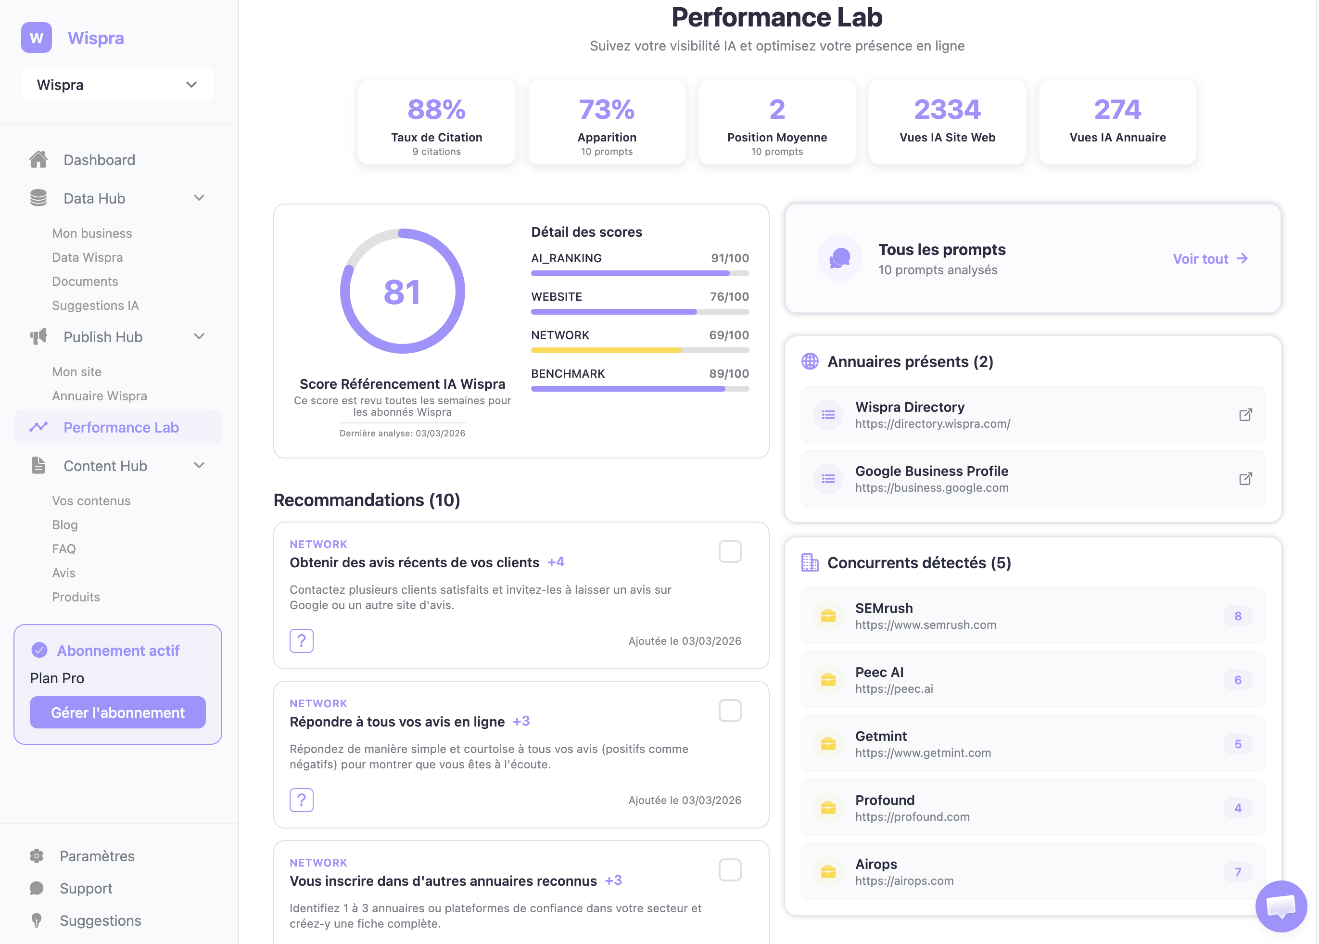Open the Paramètres gear icon
This screenshot has height=944, width=1319.
37,855
